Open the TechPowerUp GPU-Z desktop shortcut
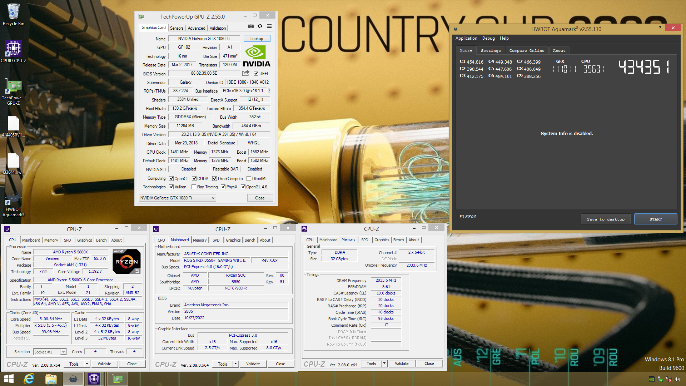686x386 pixels. [x=13, y=92]
